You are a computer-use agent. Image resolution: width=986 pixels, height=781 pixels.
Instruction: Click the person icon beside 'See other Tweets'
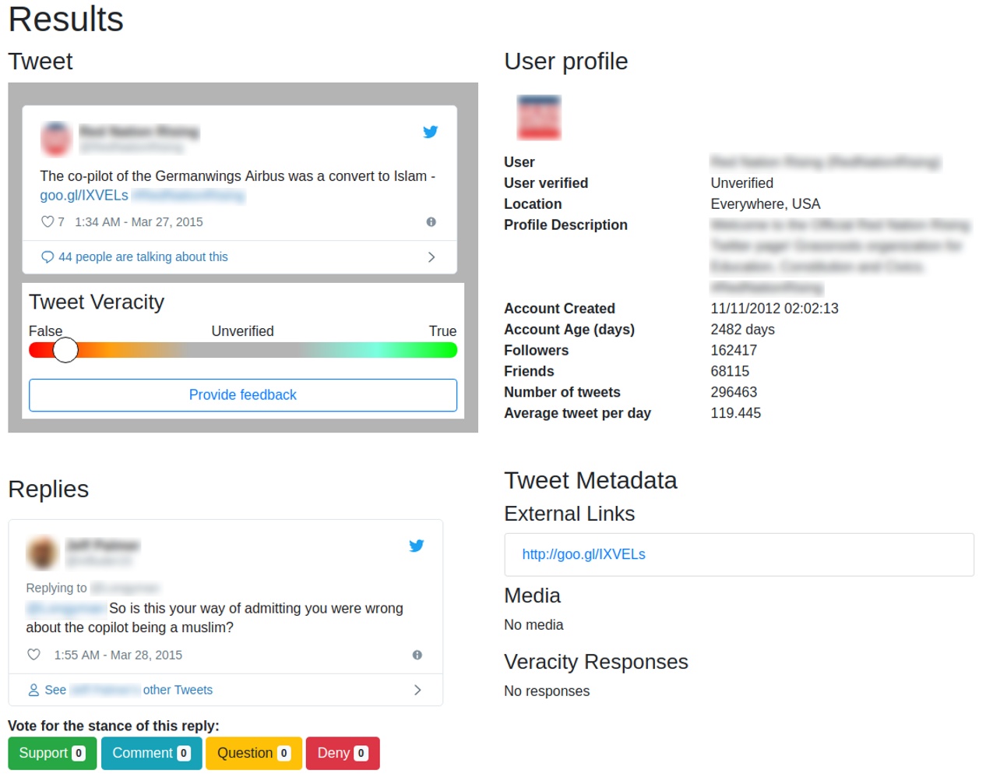coord(33,690)
